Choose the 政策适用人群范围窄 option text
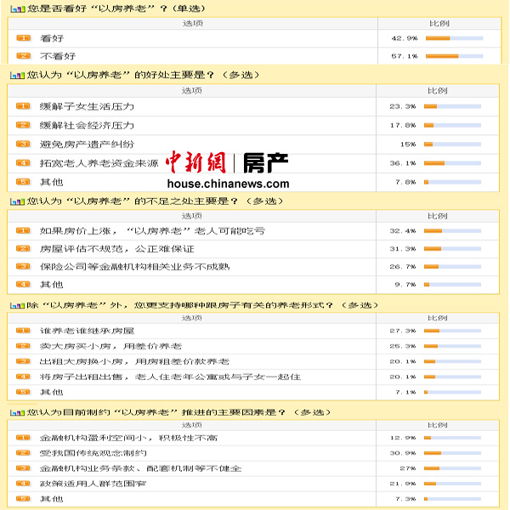This screenshot has width=510, height=510. (93, 484)
